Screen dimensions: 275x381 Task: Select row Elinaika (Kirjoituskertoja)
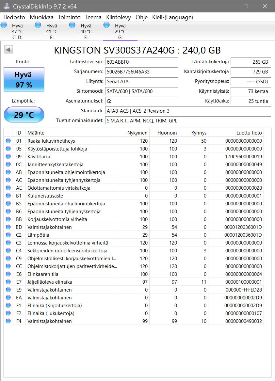tap(134, 305)
